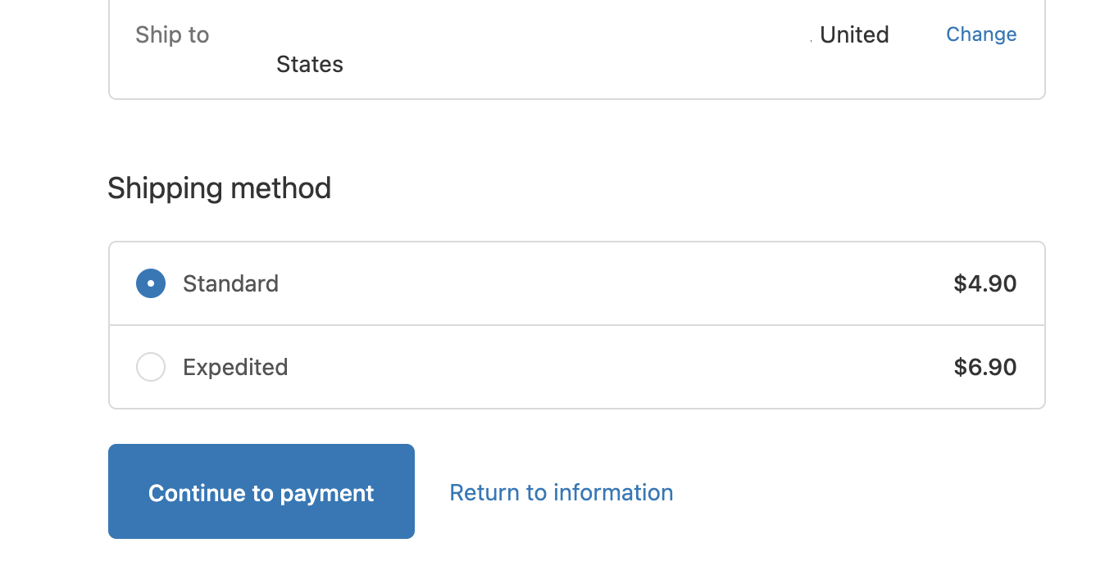This screenshot has width=1105, height=570.
Task: Click the Ship to label
Action: (x=172, y=35)
